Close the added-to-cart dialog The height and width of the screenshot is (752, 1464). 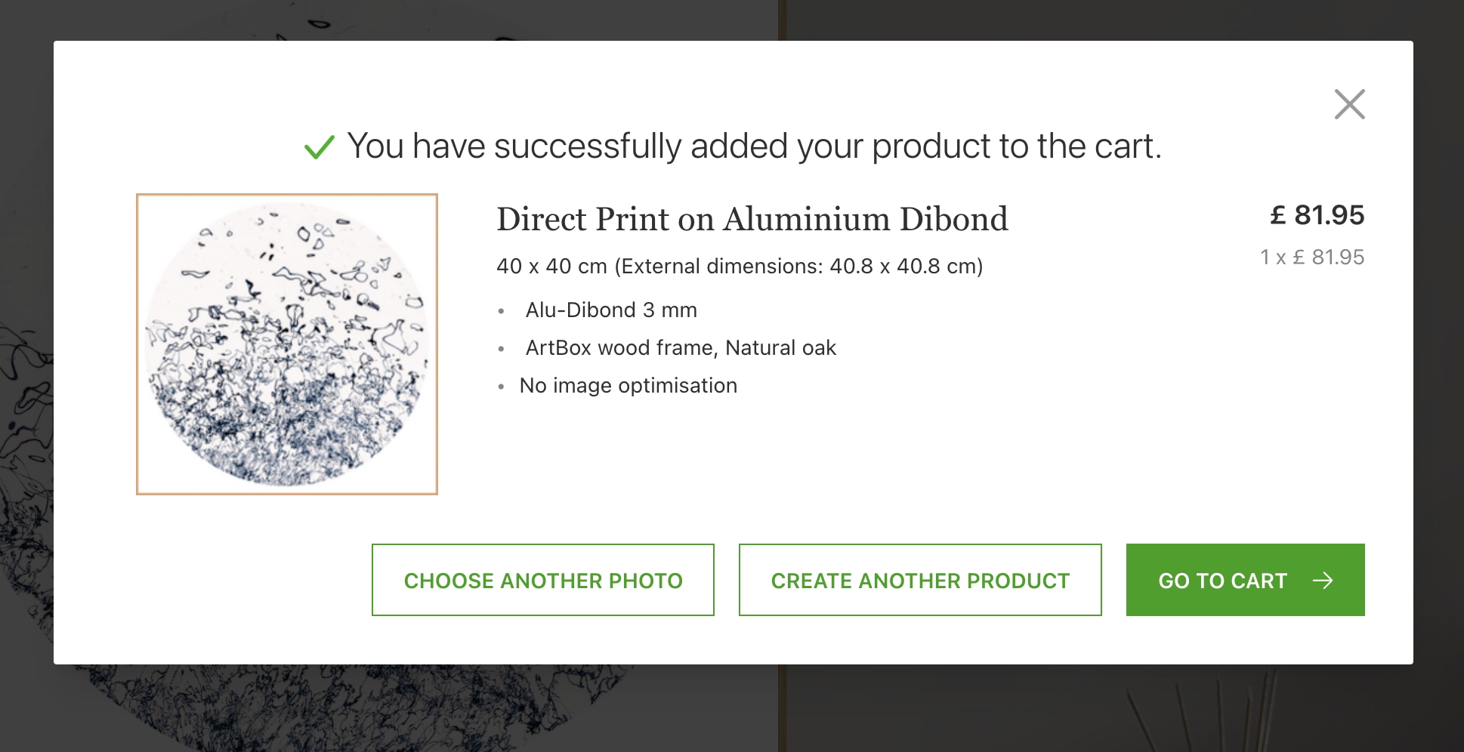(x=1349, y=104)
